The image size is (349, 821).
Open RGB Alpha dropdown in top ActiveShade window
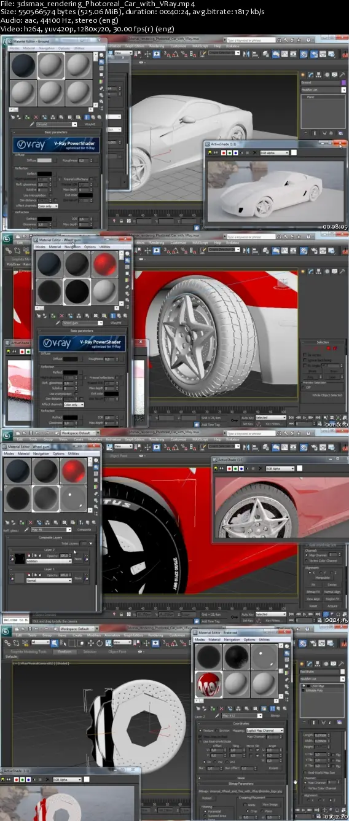[273, 152]
